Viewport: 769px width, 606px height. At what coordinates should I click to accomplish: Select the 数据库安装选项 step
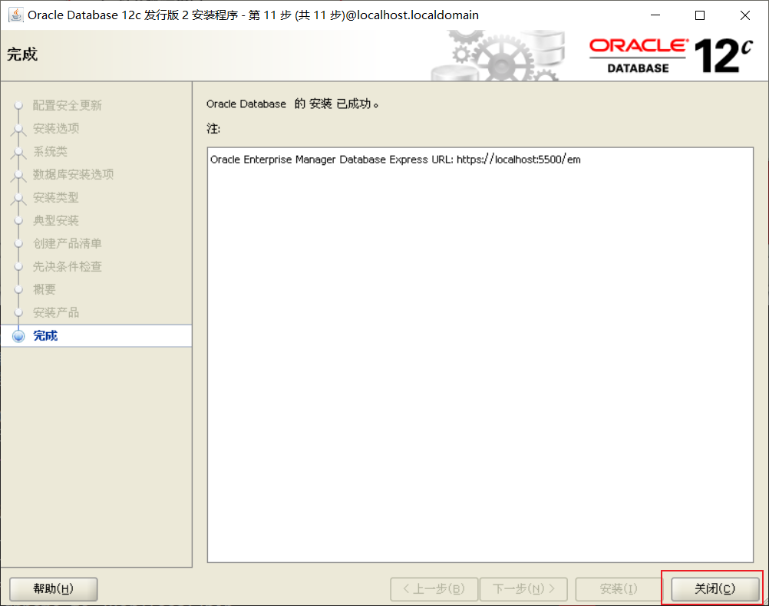(x=73, y=175)
